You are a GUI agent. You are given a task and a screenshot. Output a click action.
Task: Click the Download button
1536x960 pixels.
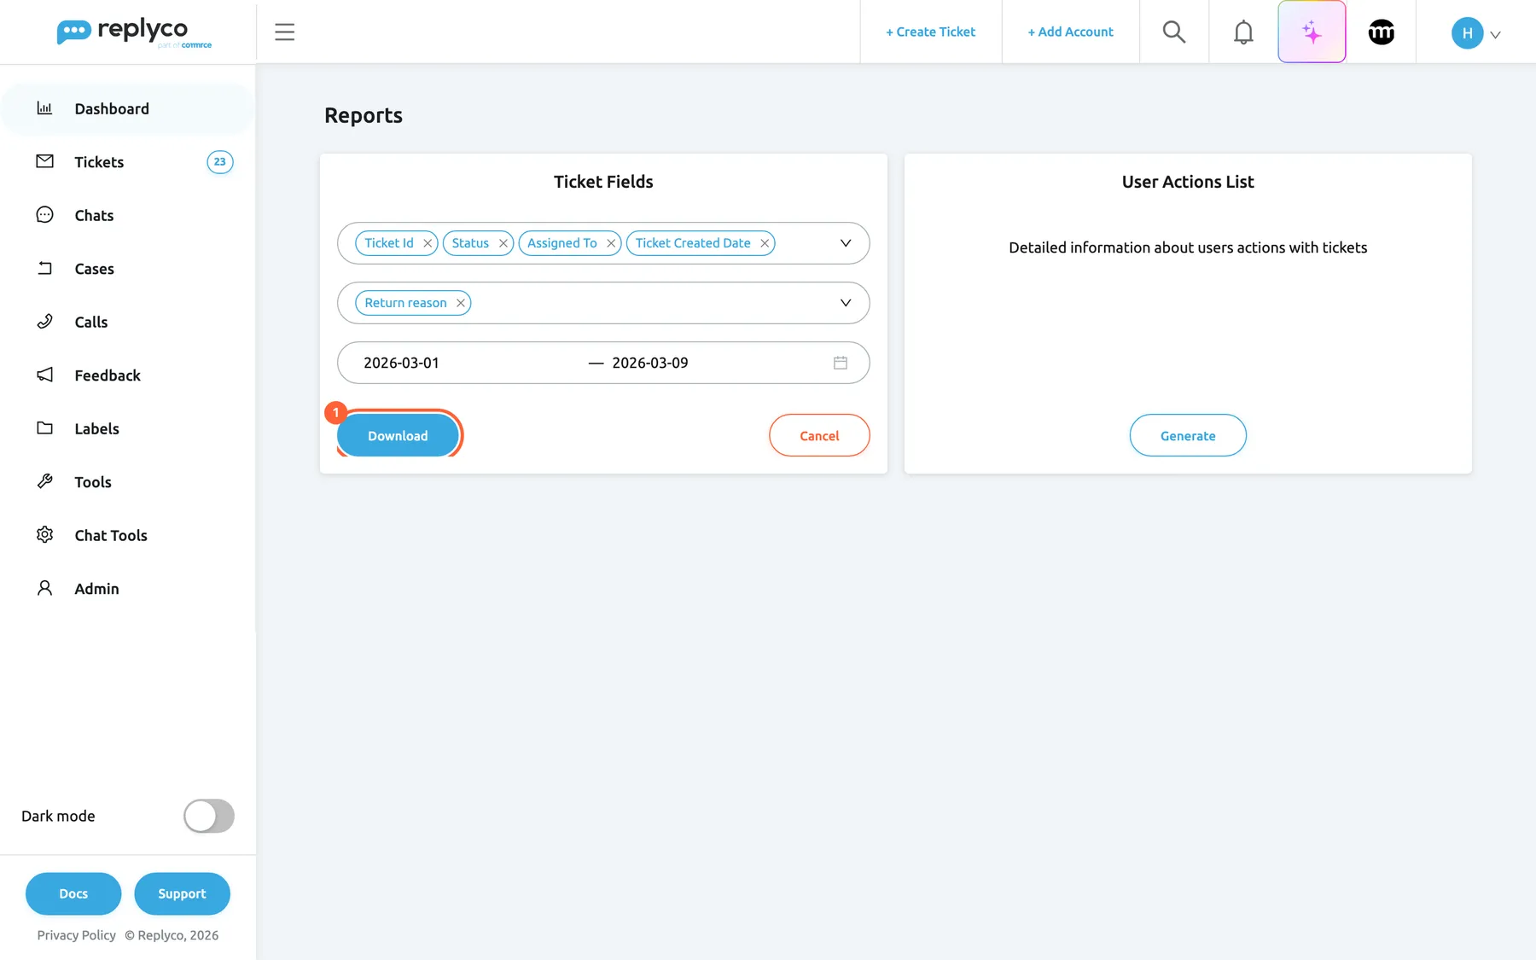398,435
